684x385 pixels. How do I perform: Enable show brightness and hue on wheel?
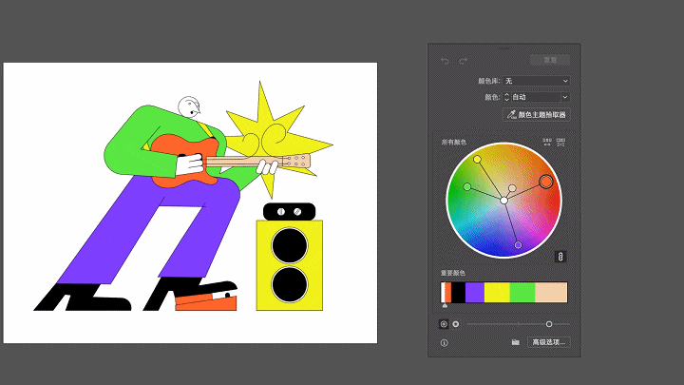pos(456,323)
